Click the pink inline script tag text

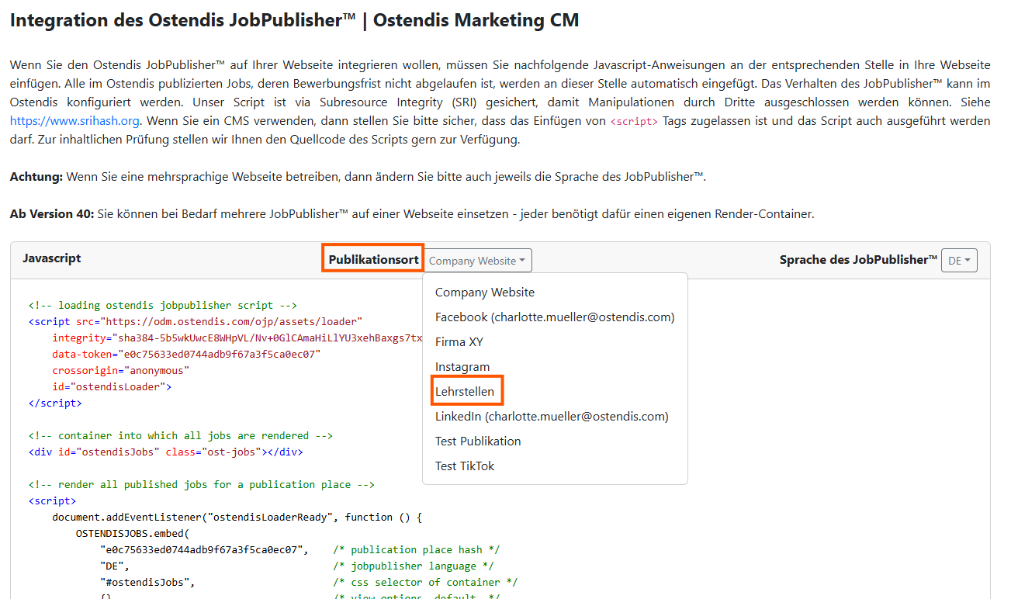pos(634,122)
